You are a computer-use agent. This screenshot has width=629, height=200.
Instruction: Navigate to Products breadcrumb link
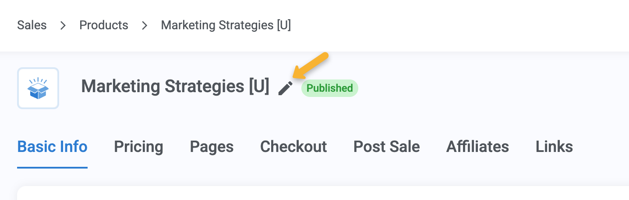pyautogui.click(x=104, y=25)
